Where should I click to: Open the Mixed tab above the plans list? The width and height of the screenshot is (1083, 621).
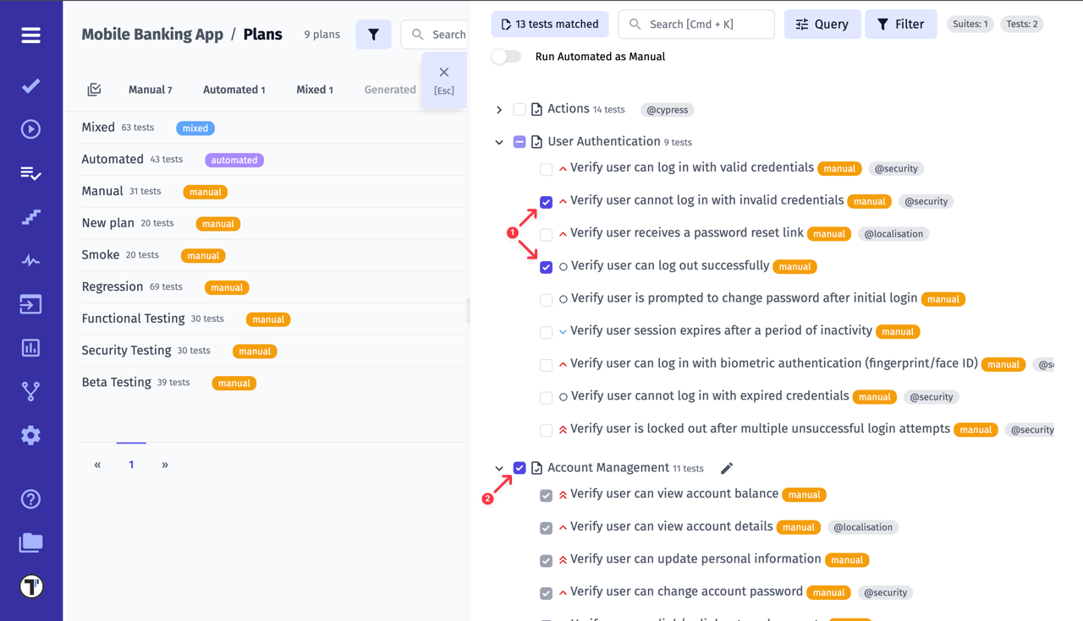click(x=314, y=89)
